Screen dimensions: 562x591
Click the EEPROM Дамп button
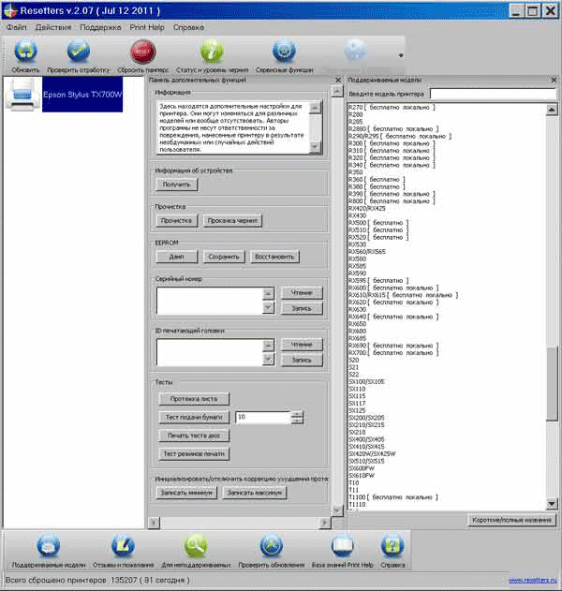point(176,257)
